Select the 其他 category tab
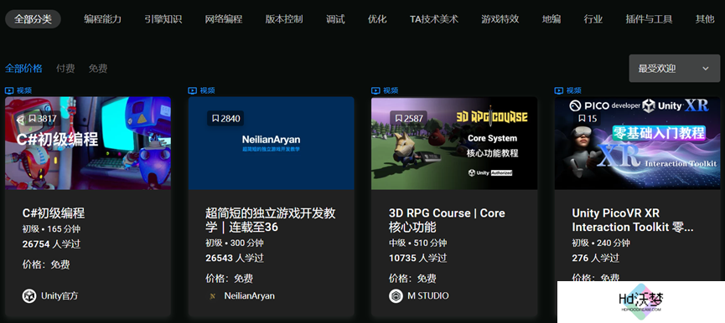 [x=705, y=19]
